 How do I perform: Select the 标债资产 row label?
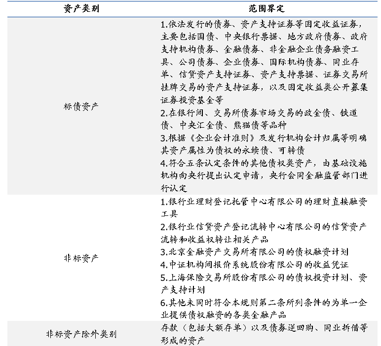(x=81, y=106)
